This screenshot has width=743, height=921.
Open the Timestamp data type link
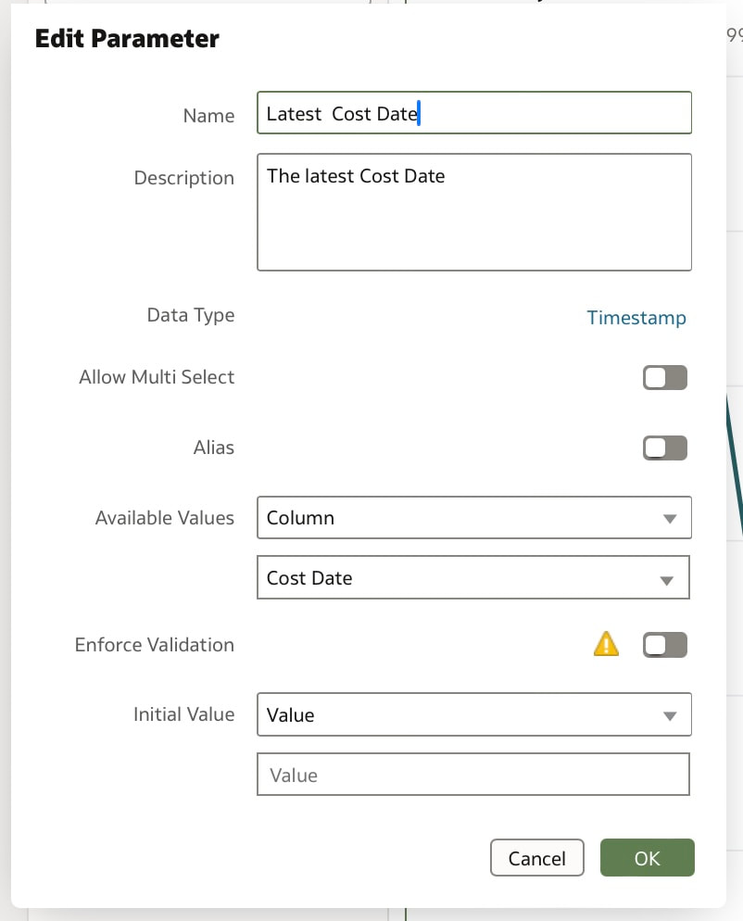[x=636, y=317]
